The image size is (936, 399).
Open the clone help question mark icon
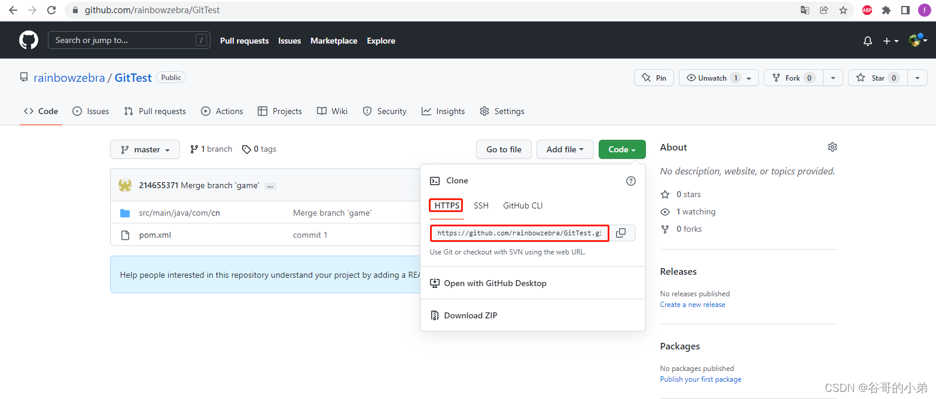point(630,181)
